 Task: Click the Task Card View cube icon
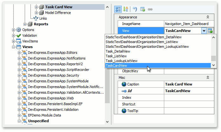click(x=42, y=7)
